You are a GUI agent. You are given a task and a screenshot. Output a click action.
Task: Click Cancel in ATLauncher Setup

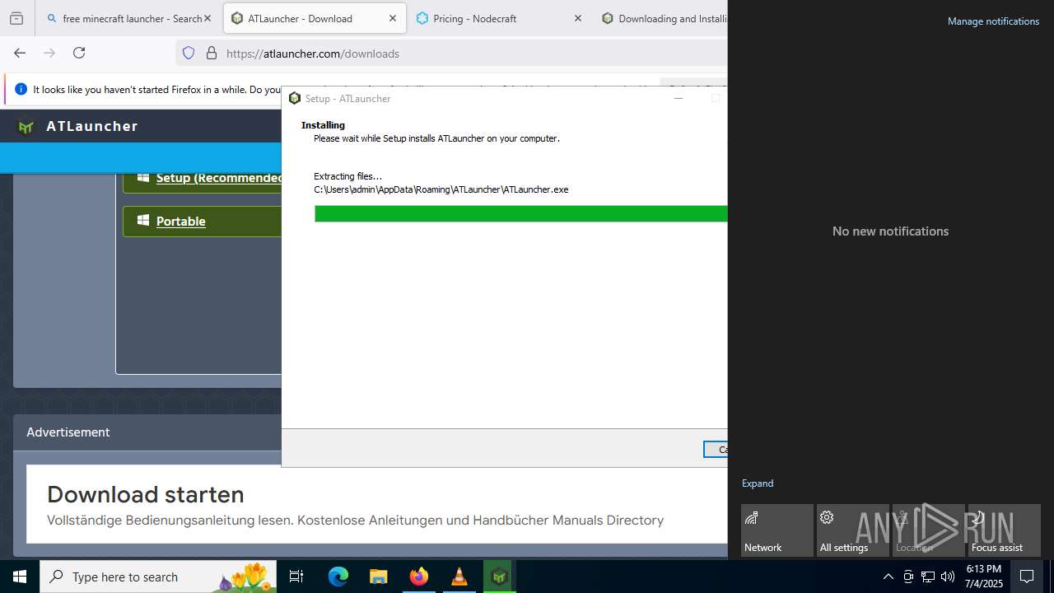click(x=716, y=449)
